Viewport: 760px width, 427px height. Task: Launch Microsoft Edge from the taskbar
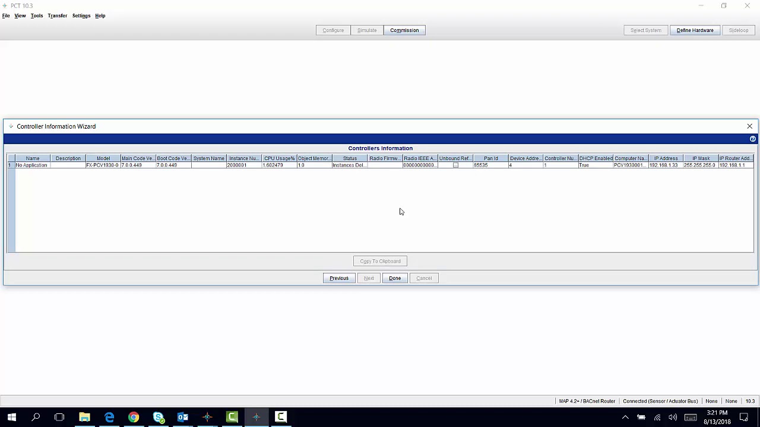[109, 417]
